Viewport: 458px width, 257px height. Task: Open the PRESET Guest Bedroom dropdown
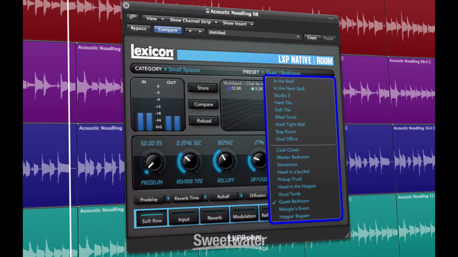click(272, 72)
